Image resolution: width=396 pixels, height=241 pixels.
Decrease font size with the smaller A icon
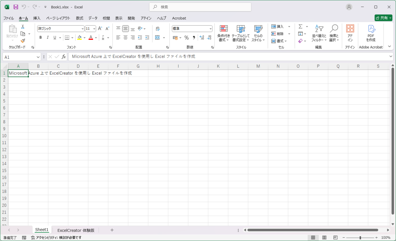click(107, 29)
